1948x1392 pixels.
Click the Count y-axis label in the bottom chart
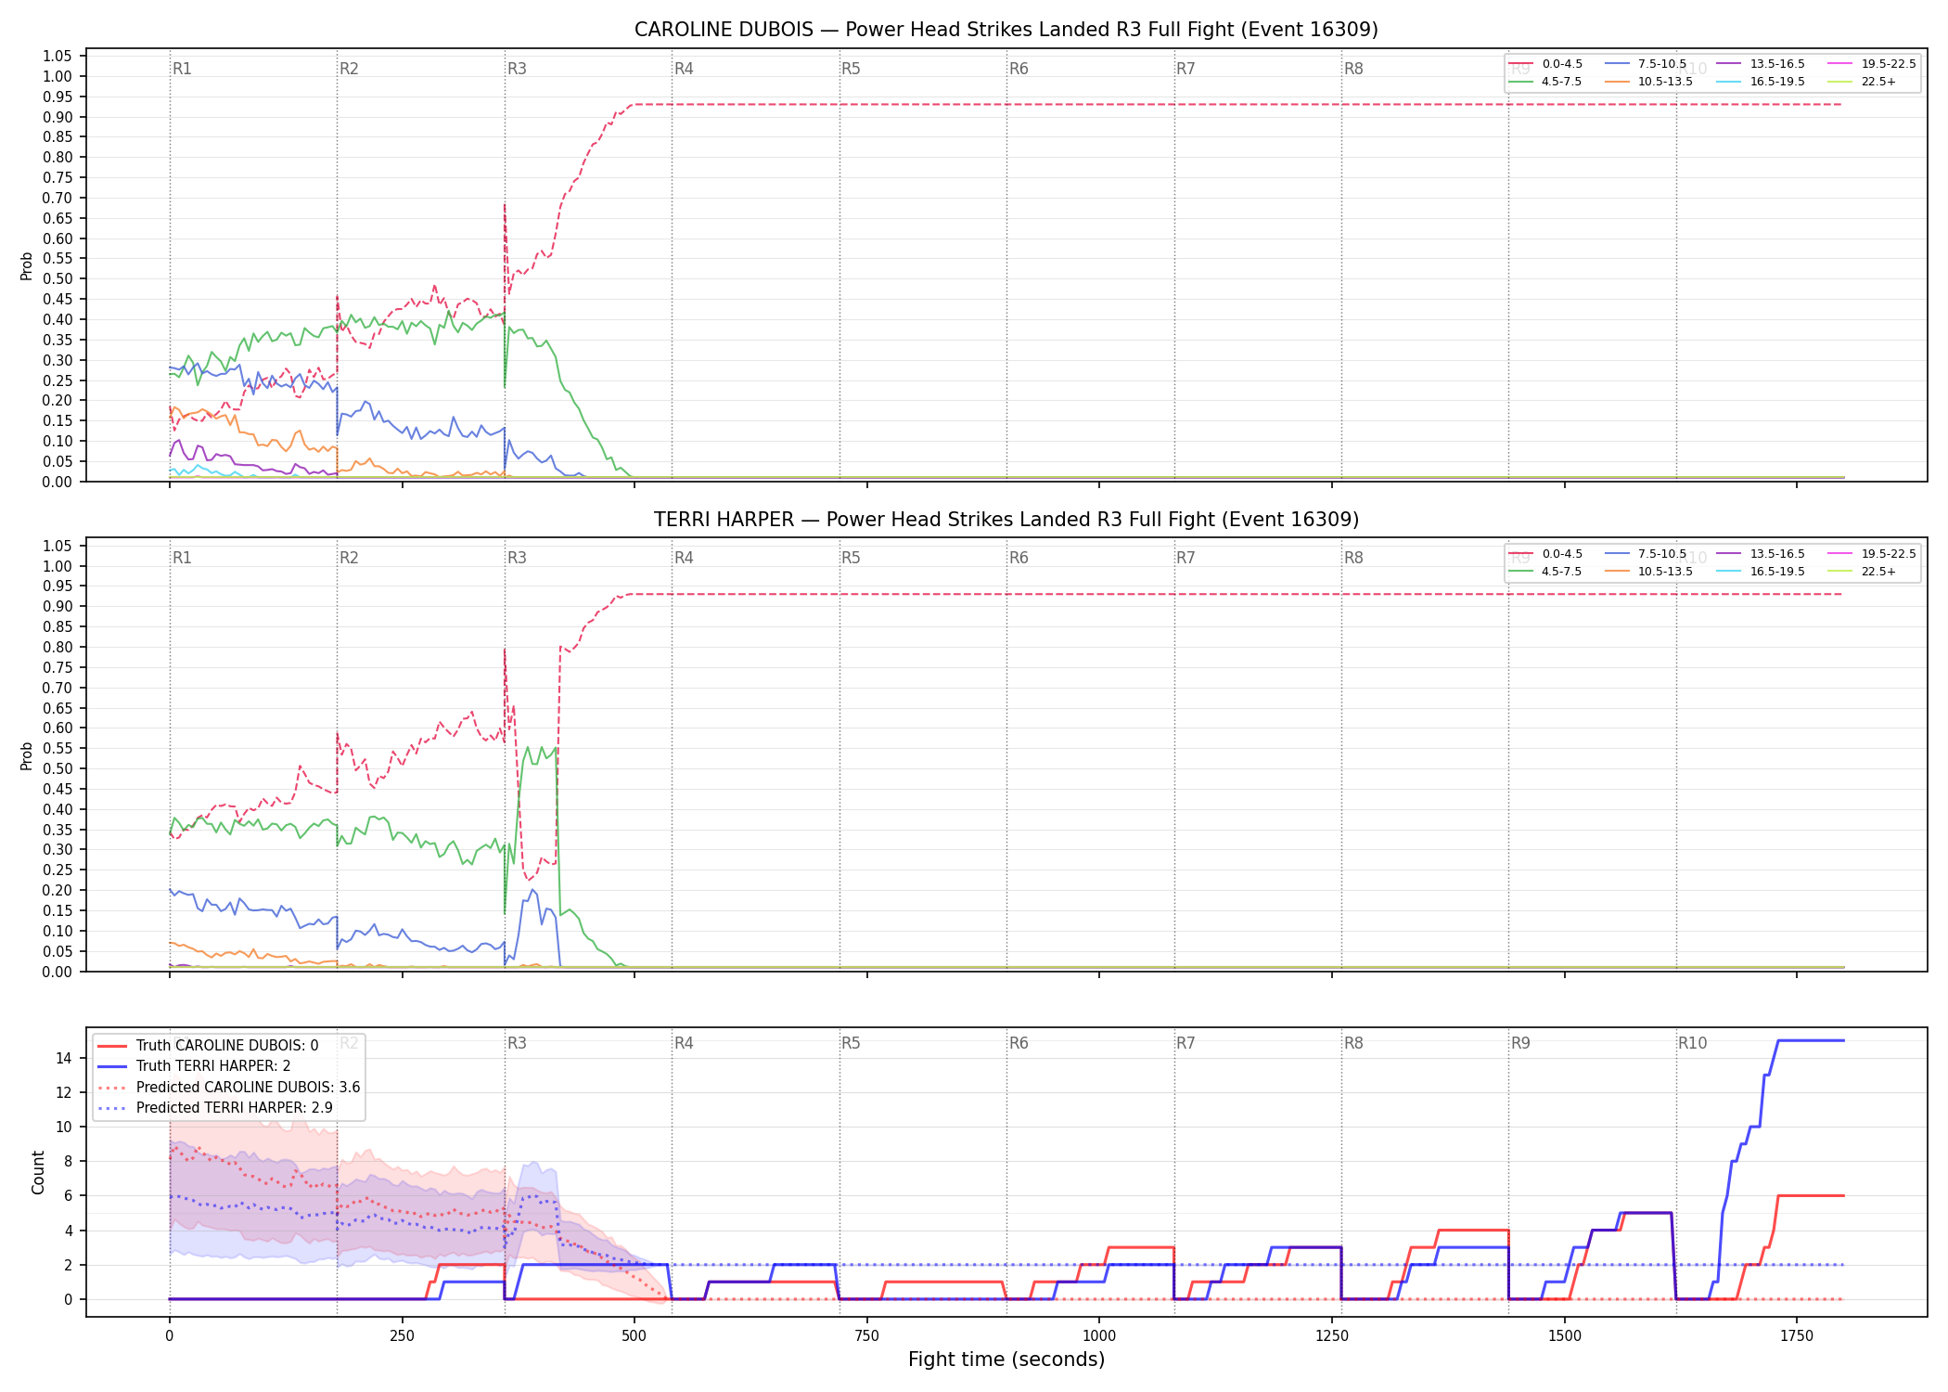pos(38,1173)
